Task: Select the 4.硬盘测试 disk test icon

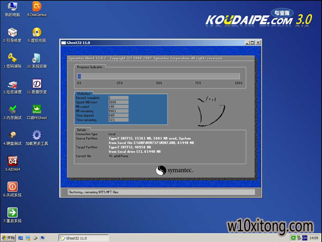Action: [x=12, y=138]
